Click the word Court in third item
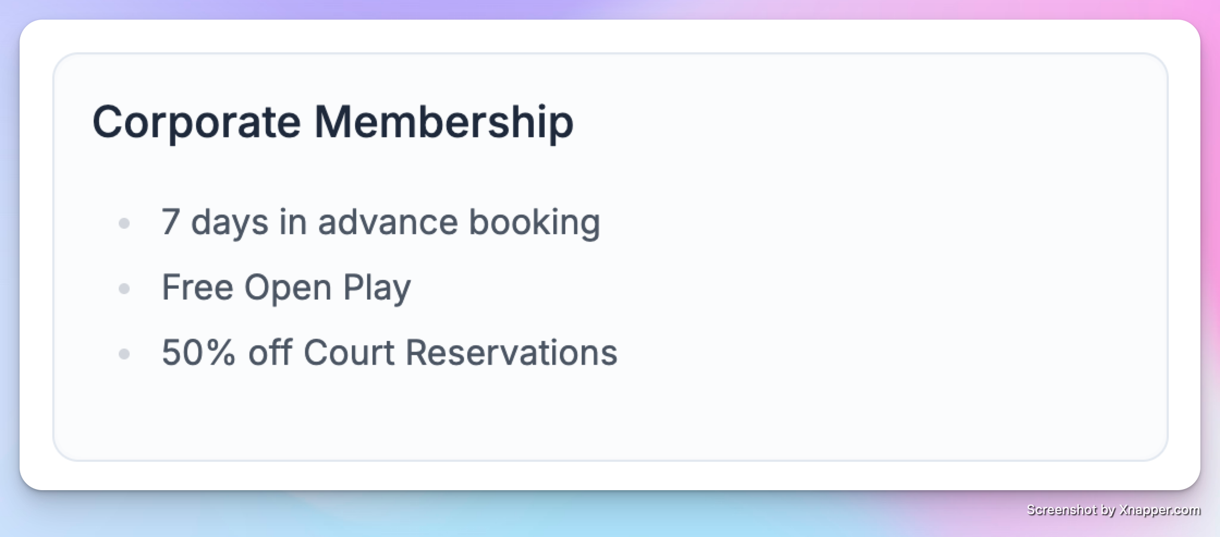1220x537 pixels. [x=349, y=352]
